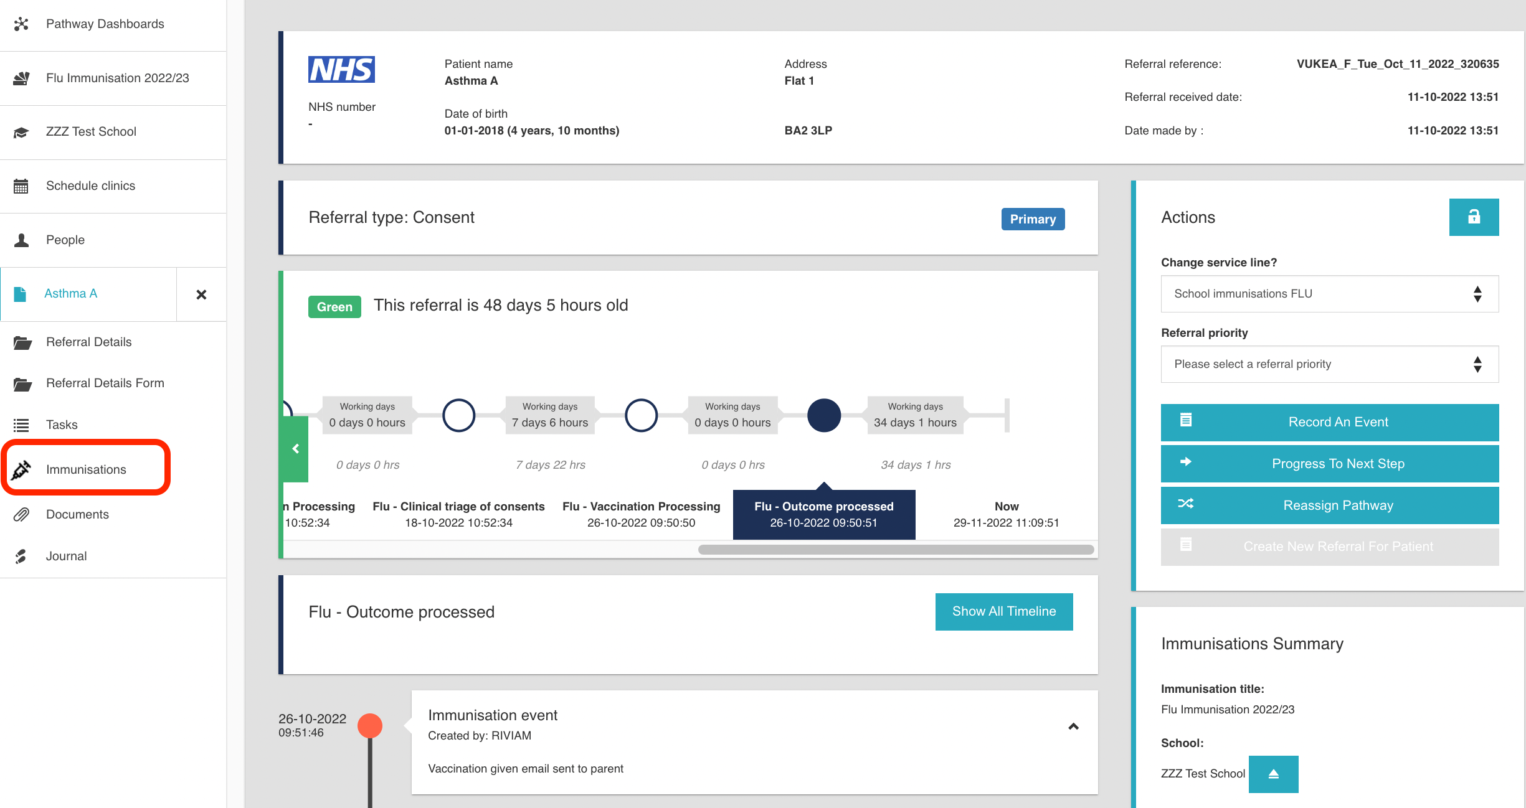Open the Change service line dropdown
The image size is (1526, 808).
(1329, 294)
